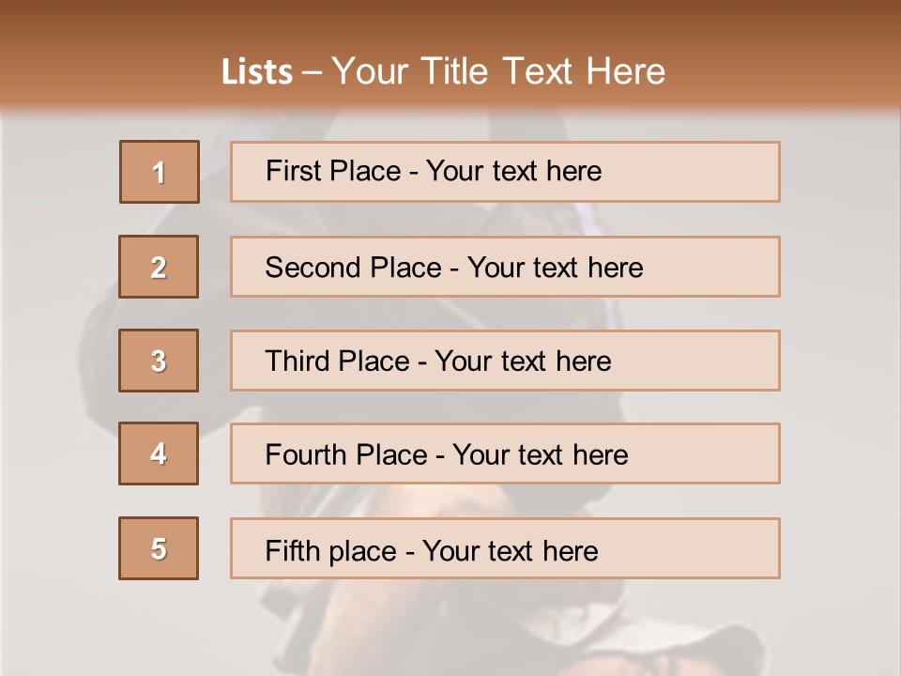
Task: Select the number 2 square
Action: tap(159, 267)
